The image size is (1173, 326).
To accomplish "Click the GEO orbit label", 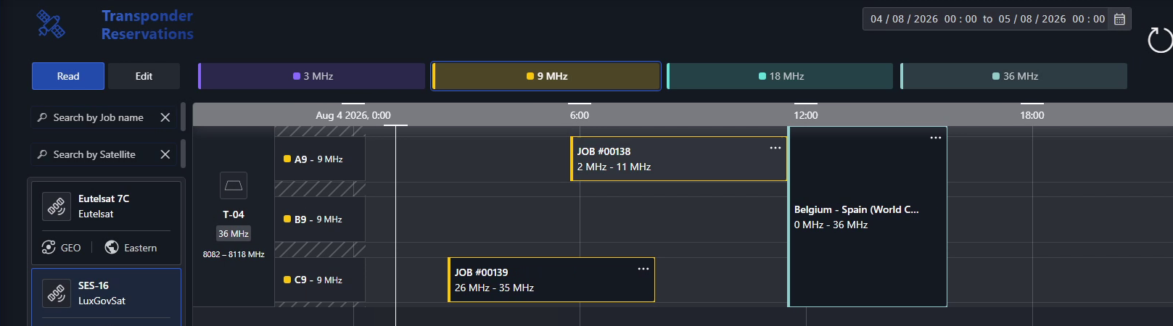I will pyautogui.click(x=70, y=248).
